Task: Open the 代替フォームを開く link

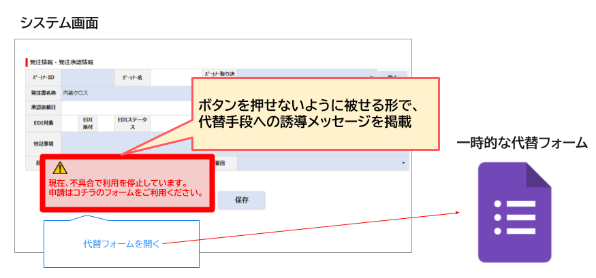Action: 121,243
